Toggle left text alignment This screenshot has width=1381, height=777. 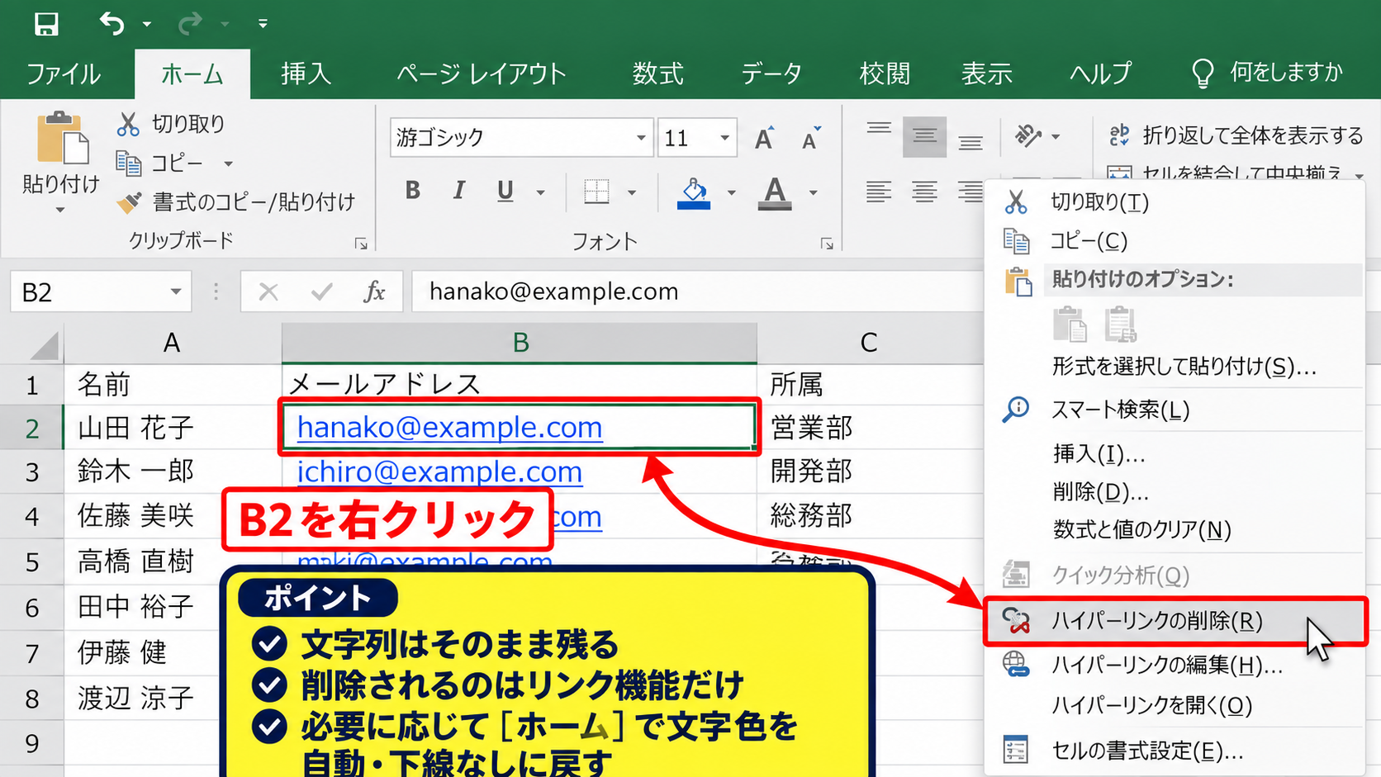point(879,192)
